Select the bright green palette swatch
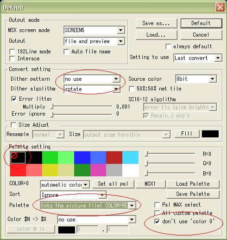Image resolution: width=227 pixels, height=240 pixels. pos(50,157)
